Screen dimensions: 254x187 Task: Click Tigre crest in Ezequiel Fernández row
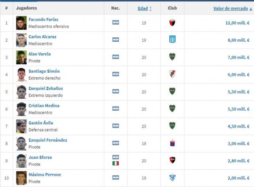172,143
